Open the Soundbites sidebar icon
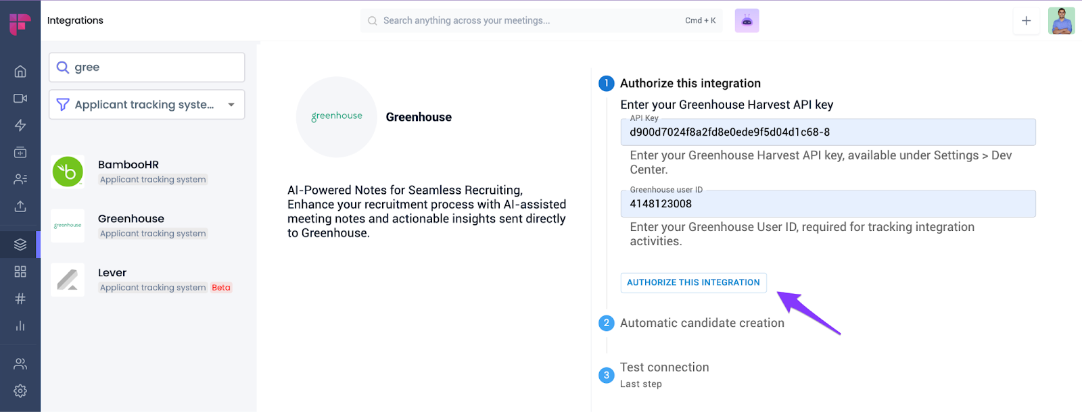The height and width of the screenshot is (412, 1082). pos(20,153)
